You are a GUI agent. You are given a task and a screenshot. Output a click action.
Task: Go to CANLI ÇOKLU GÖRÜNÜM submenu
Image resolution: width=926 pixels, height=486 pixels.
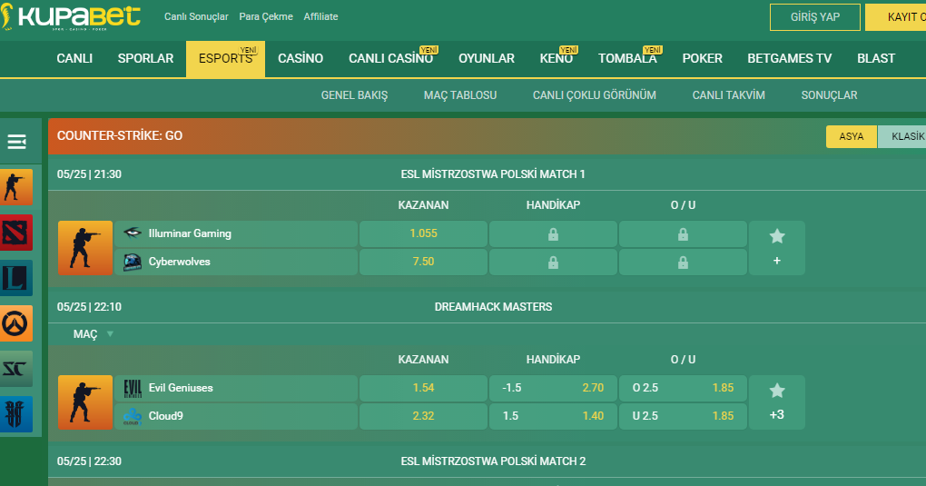click(594, 95)
